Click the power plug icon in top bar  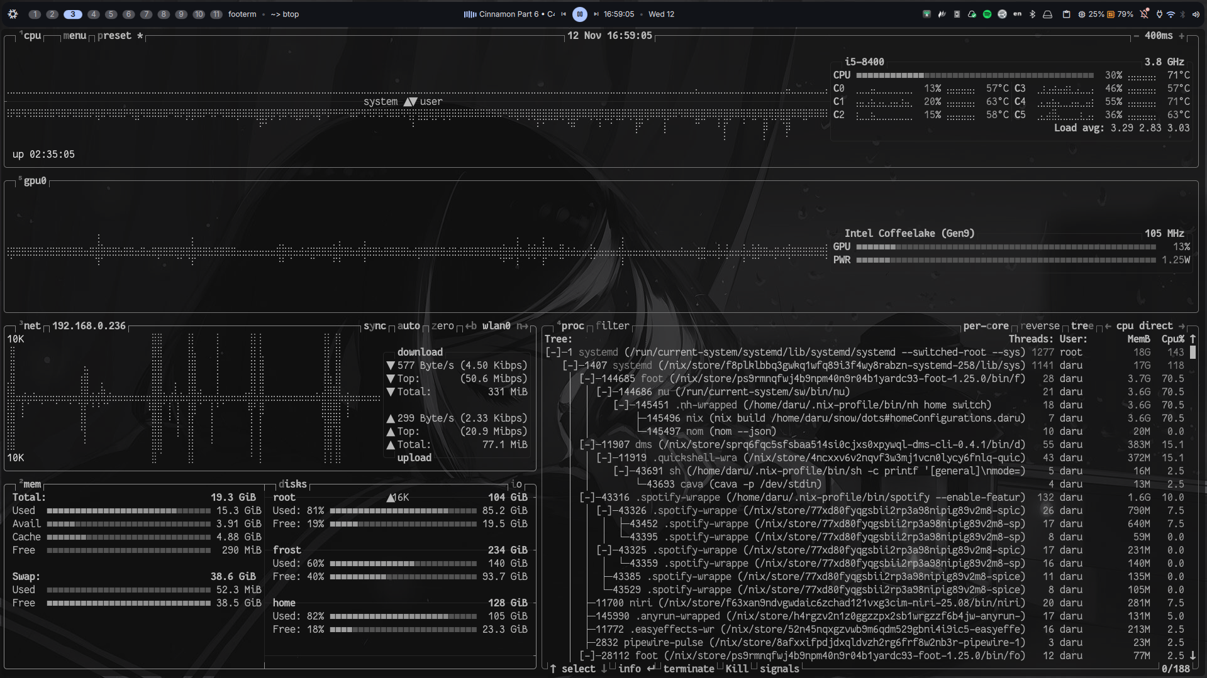click(x=1159, y=14)
